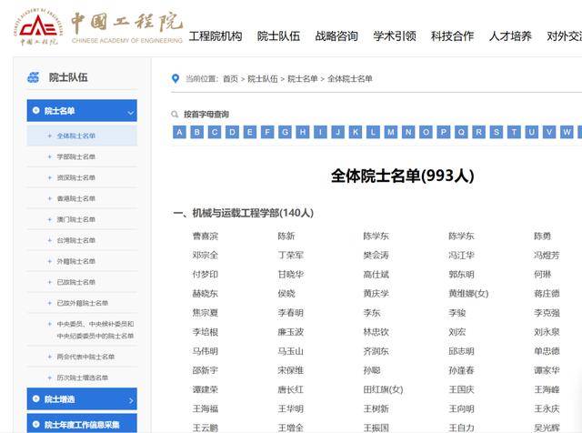Click the location pin icon in breadcrumb

(x=176, y=79)
